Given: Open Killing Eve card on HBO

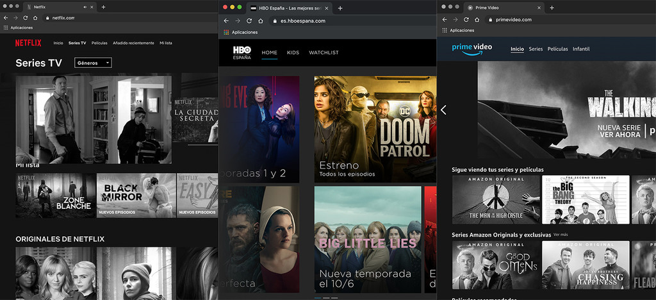Looking at the screenshot, I should tap(259, 129).
